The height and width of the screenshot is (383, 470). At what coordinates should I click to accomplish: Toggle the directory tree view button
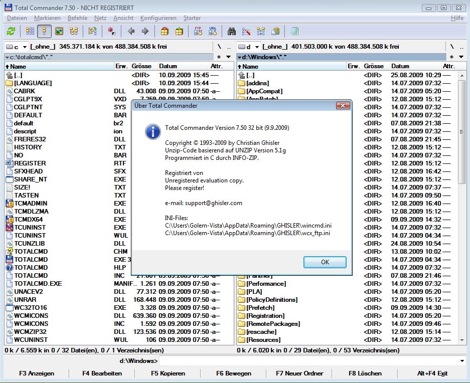click(x=74, y=31)
